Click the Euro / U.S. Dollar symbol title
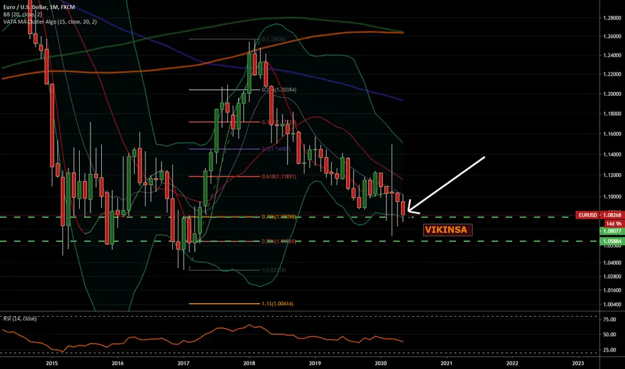This screenshot has height=369, width=625. coord(39,7)
